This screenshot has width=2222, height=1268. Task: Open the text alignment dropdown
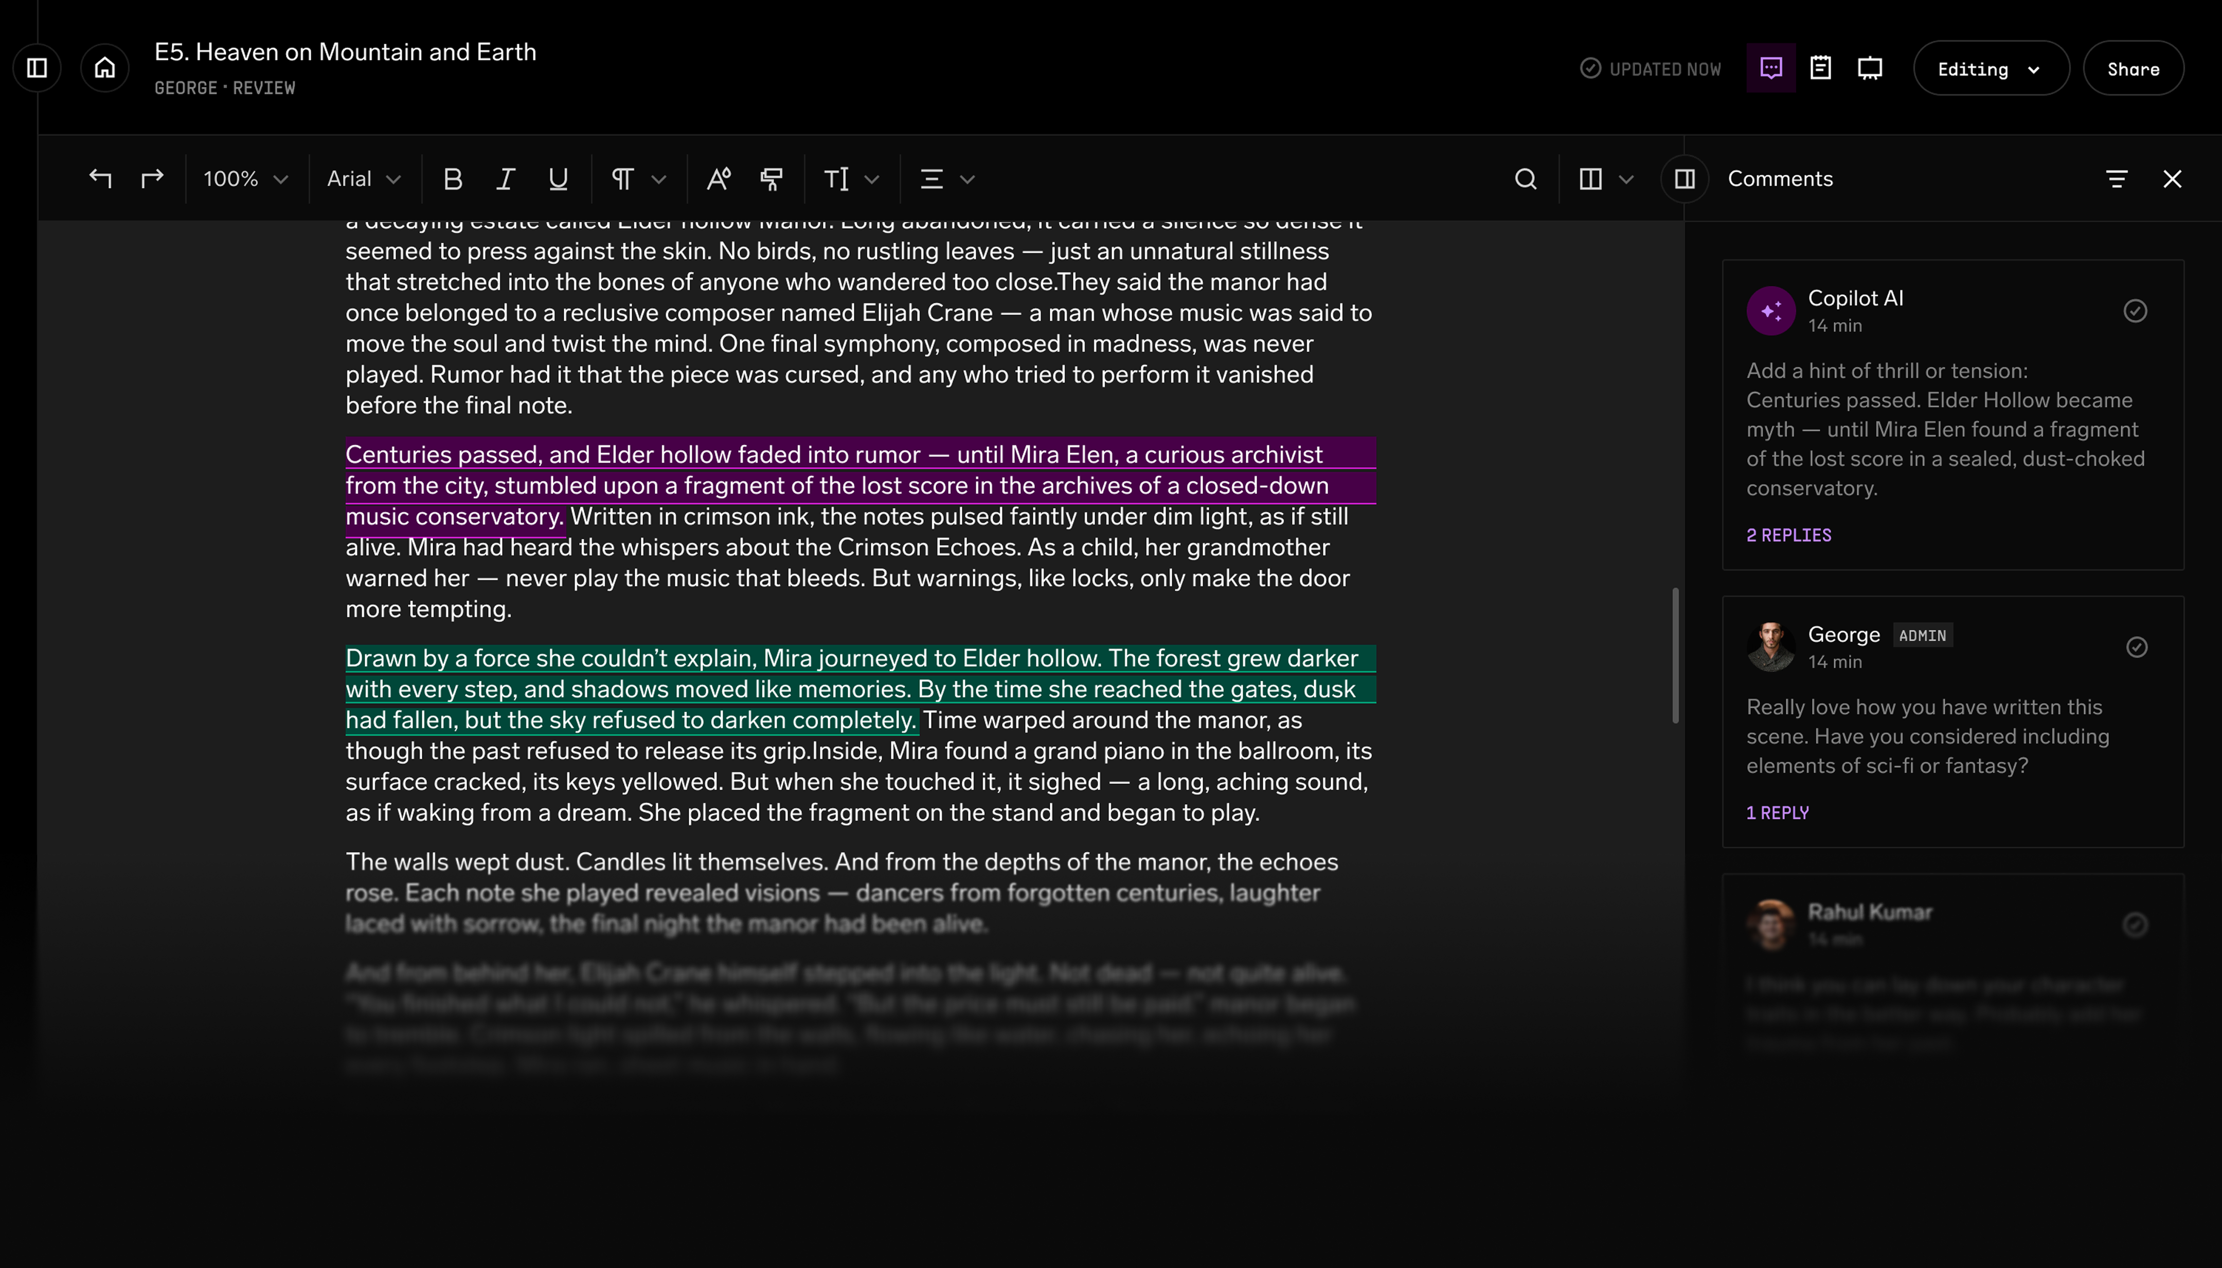pos(945,178)
